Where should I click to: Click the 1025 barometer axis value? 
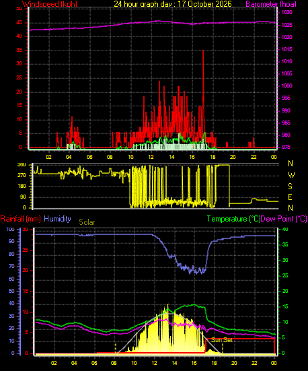click(x=286, y=25)
